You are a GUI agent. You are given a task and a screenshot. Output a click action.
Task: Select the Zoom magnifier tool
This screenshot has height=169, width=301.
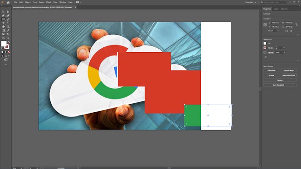point(8,38)
